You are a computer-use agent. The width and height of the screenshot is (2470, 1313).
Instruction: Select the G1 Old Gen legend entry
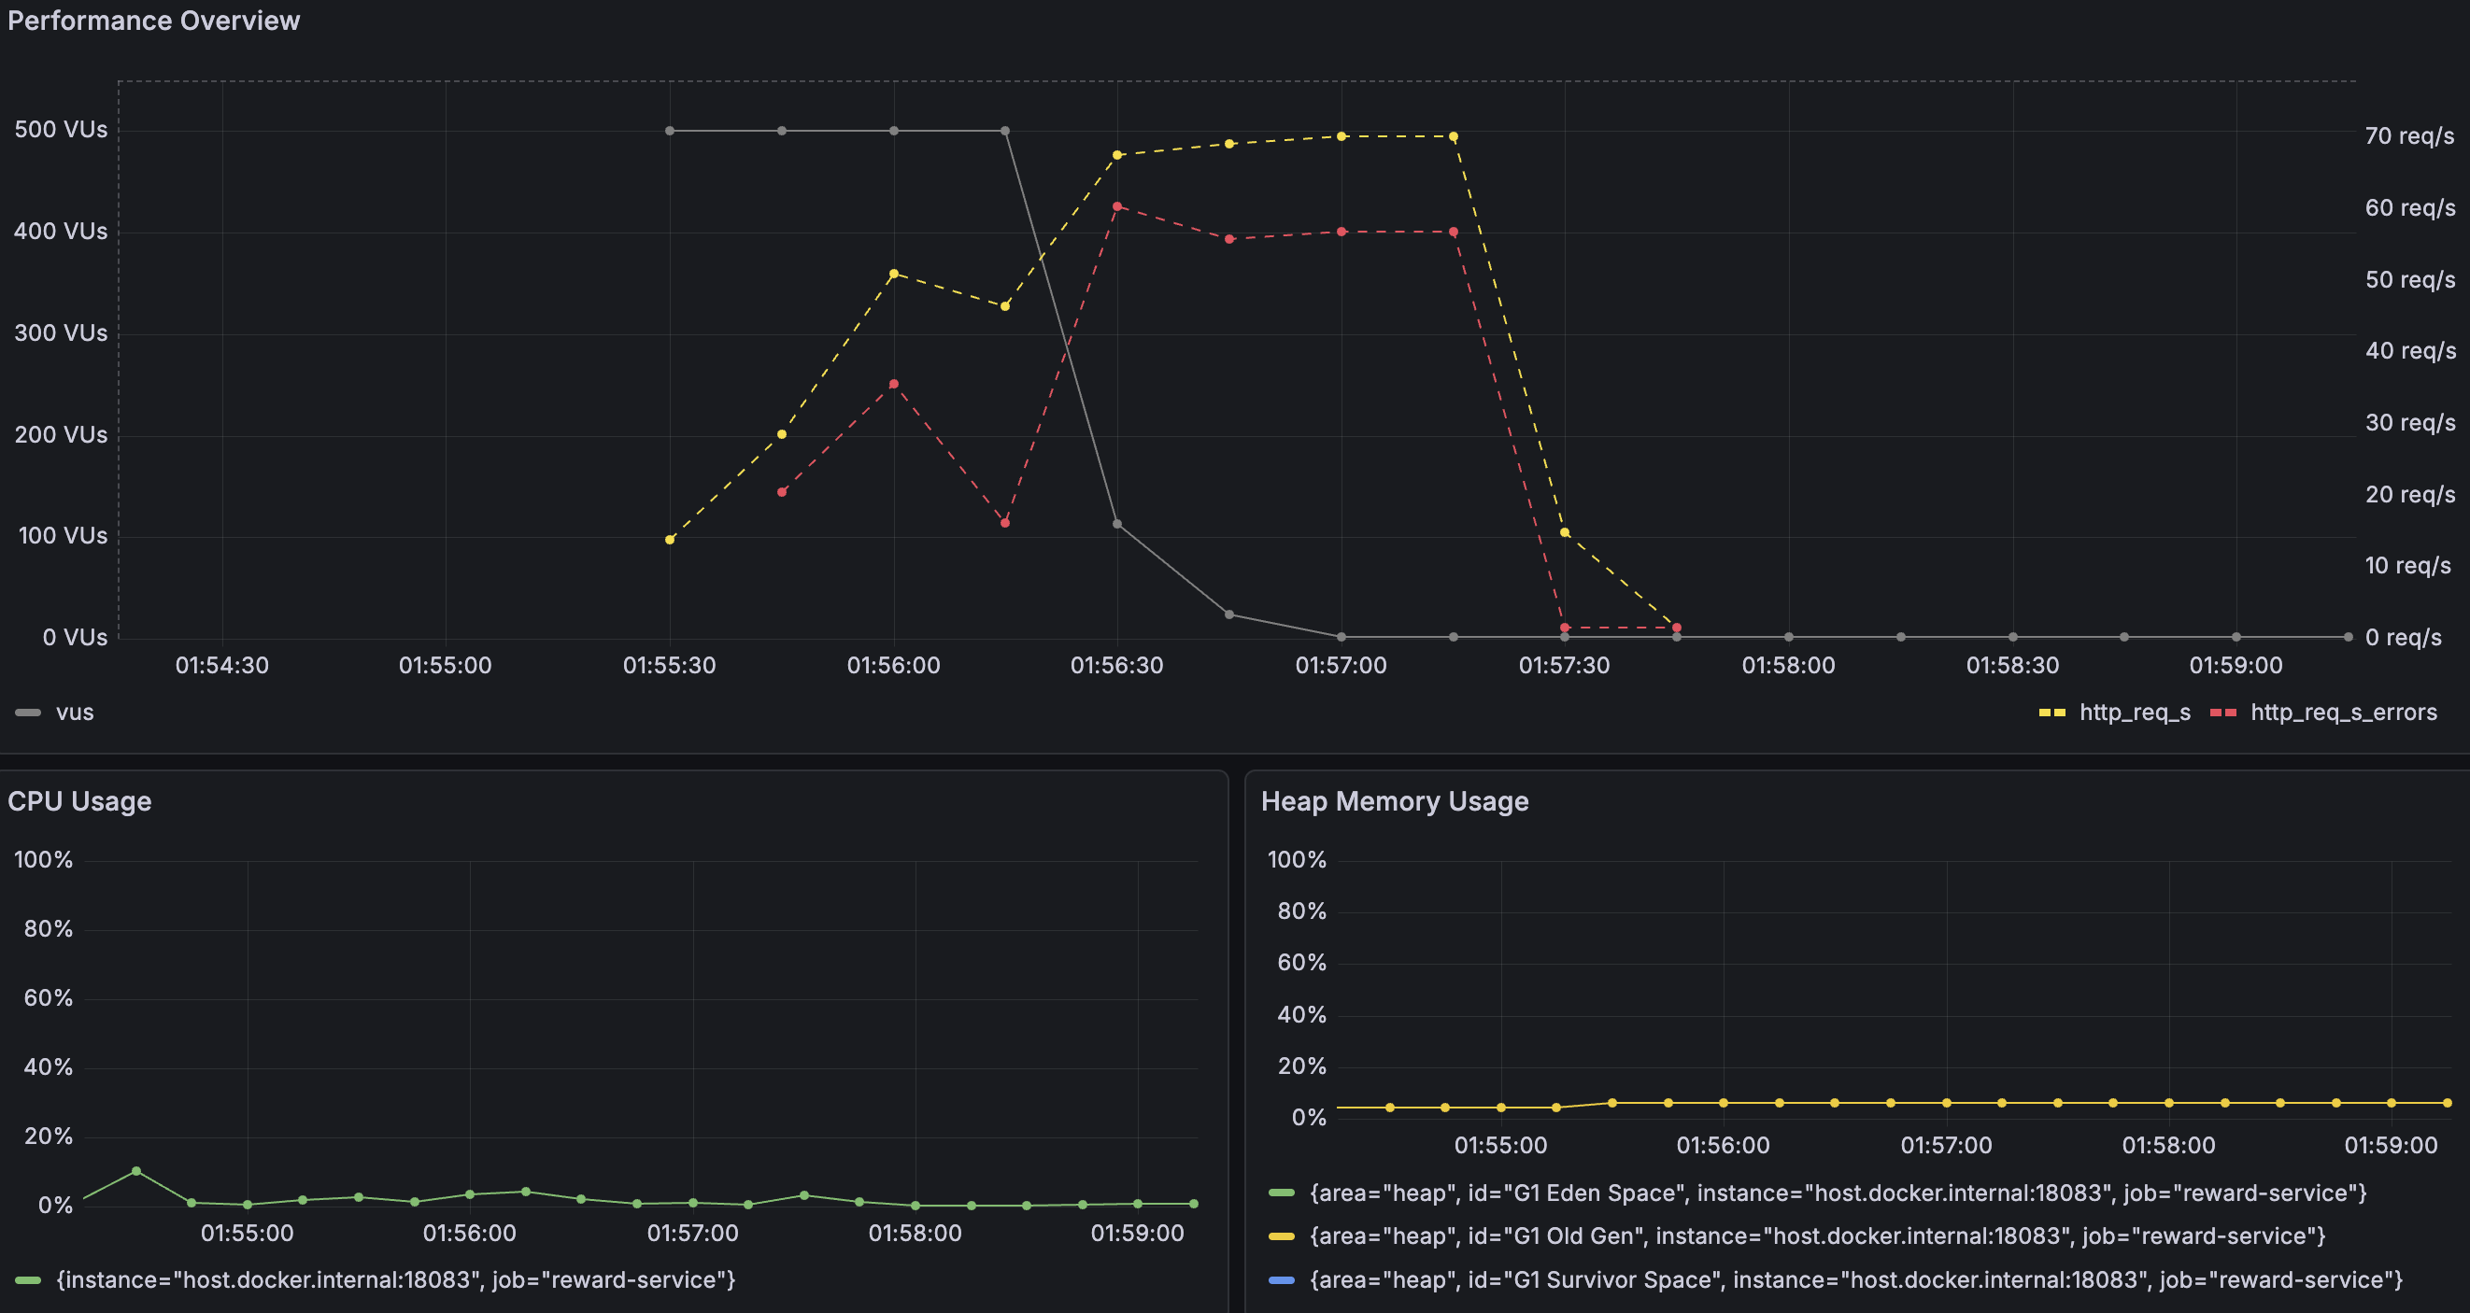tap(1817, 1236)
